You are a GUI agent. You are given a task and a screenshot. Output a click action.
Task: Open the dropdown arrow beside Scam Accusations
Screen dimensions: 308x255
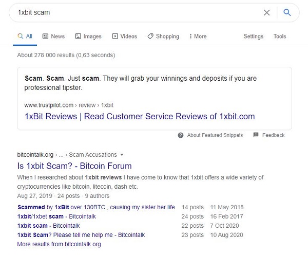(x=122, y=155)
